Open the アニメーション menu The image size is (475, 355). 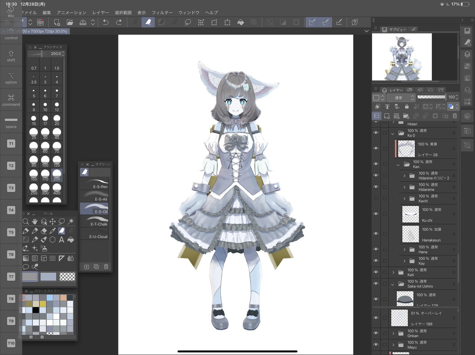(x=71, y=13)
